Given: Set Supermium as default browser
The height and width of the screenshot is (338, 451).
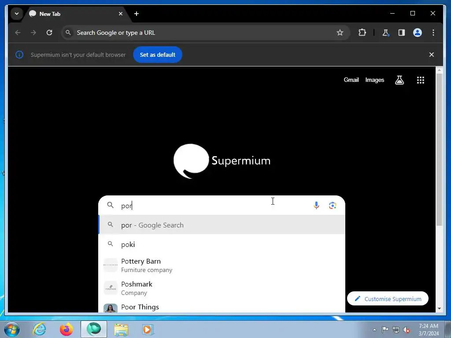Looking at the screenshot, I should 157,55.
